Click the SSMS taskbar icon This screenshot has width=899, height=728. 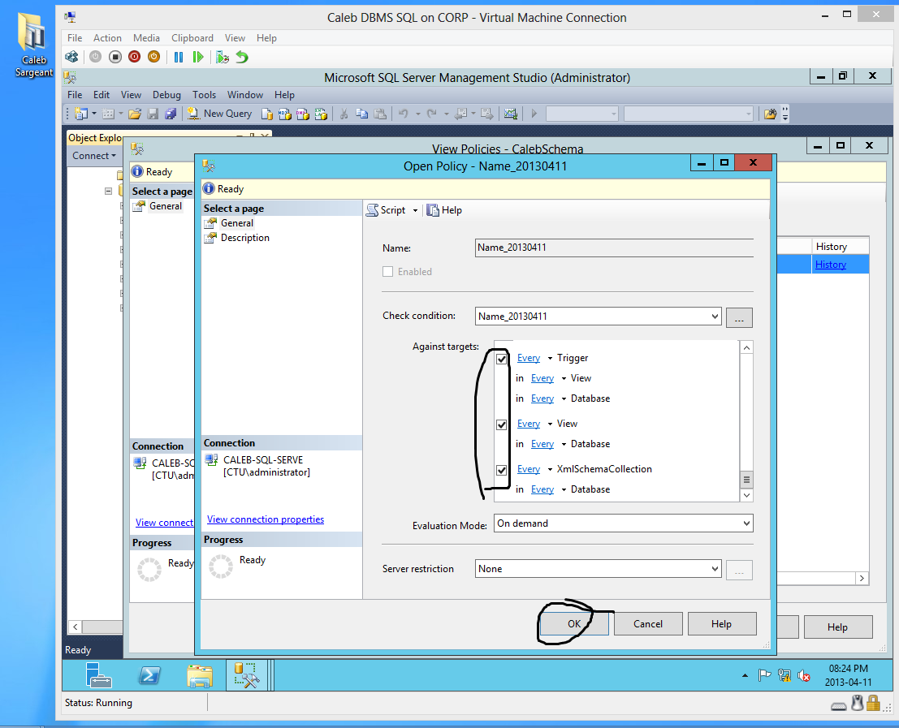(x=247, y=674)
